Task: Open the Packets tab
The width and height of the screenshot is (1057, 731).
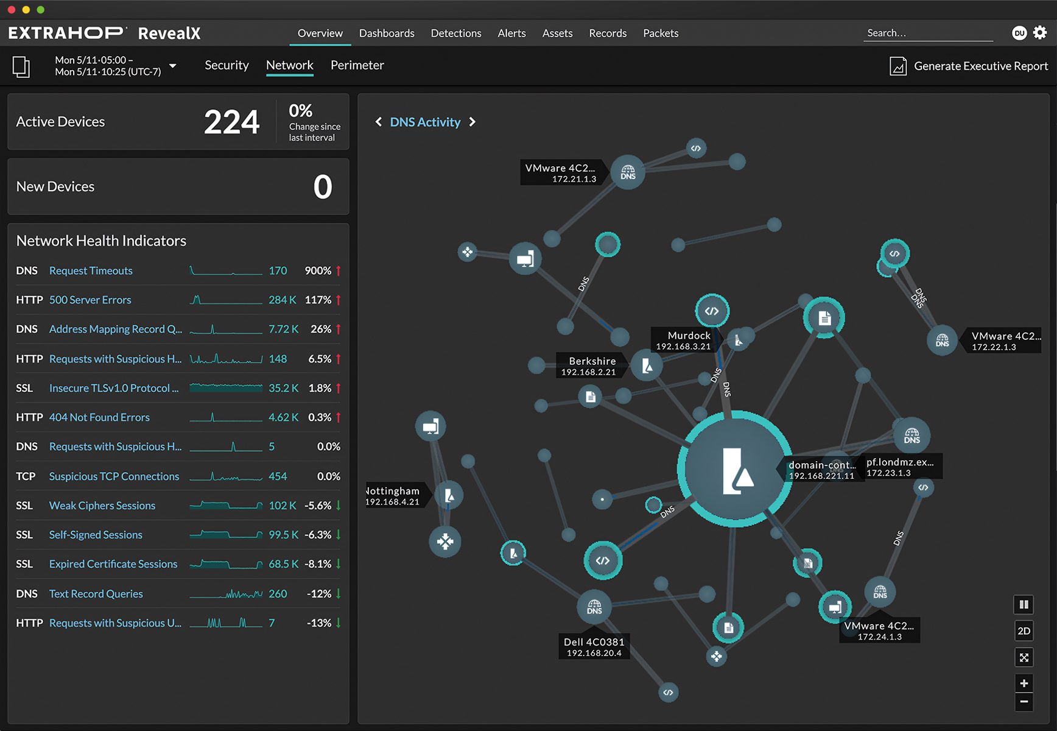Action: tap(661, 33)
